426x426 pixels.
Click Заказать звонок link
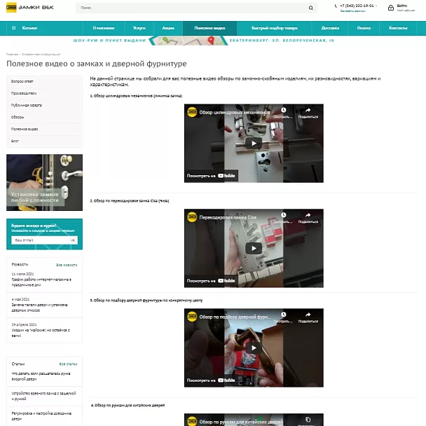point(352,11)
